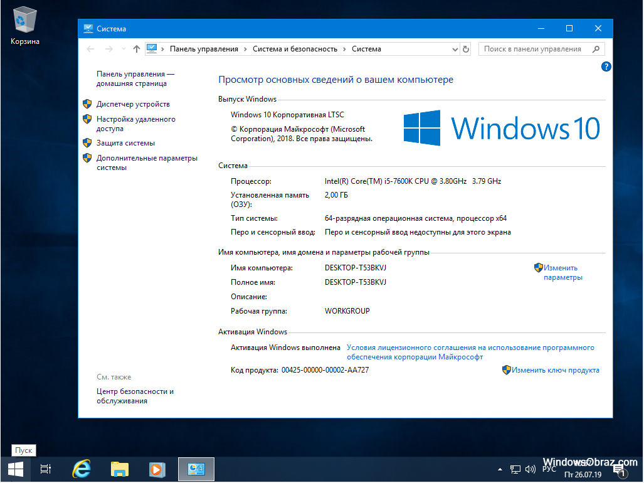644x483 pixels.
Task: Click Система и безопасность breadcrumb
Action: [295, 49]
